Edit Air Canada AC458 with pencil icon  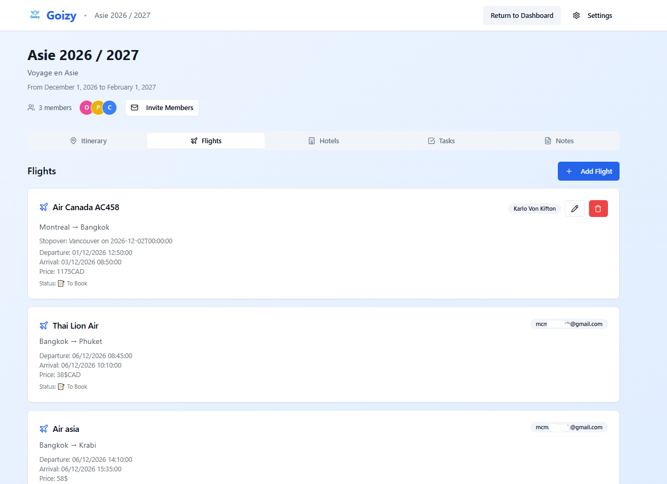[x=575, y=209]
